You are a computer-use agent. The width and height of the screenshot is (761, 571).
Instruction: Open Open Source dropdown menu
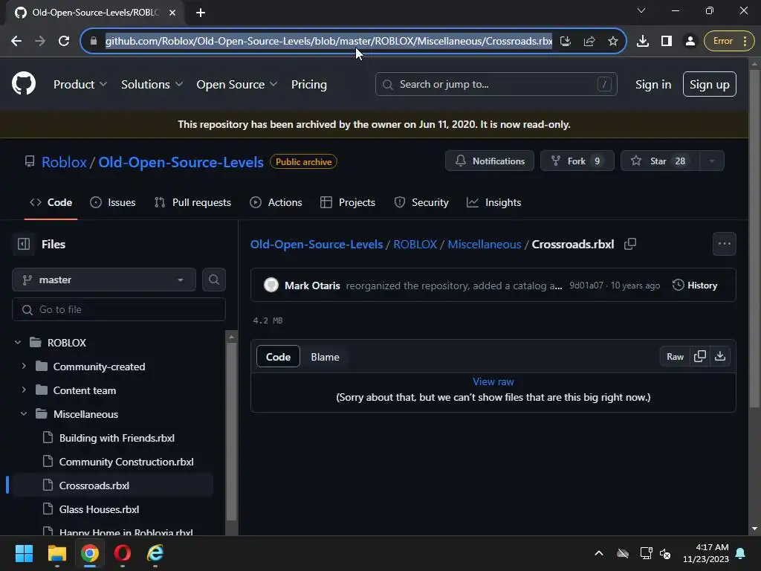coord(237,84)
